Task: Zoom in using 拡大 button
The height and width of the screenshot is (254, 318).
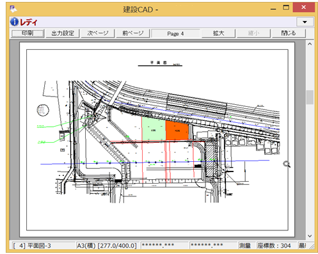Action: point(218,33)
